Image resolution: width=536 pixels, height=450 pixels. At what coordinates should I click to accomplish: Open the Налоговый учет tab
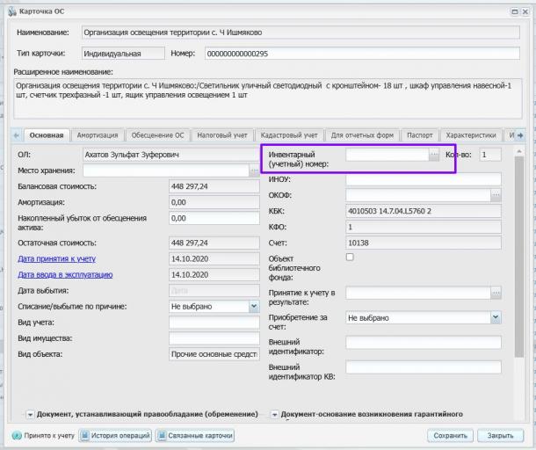[222, 135]
